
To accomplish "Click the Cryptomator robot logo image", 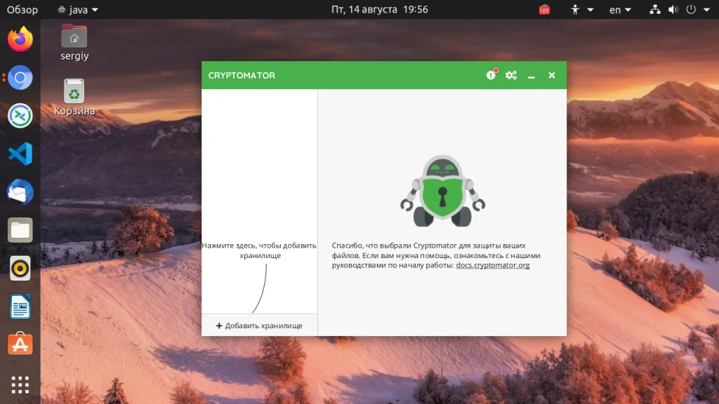I will pyautogui.click(x=442, y=191).
